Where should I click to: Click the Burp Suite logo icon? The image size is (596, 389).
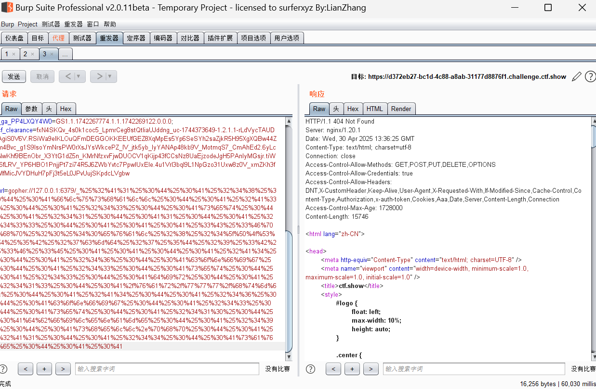[7, 8]
